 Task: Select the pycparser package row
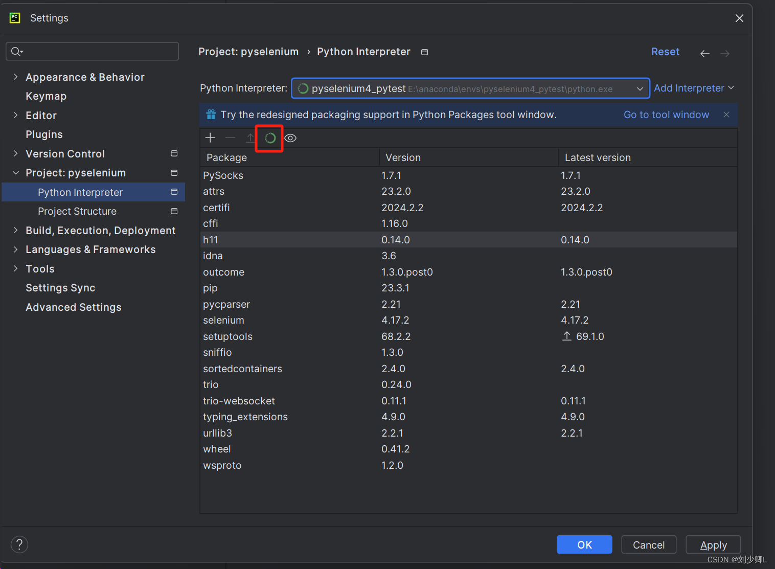469,304
